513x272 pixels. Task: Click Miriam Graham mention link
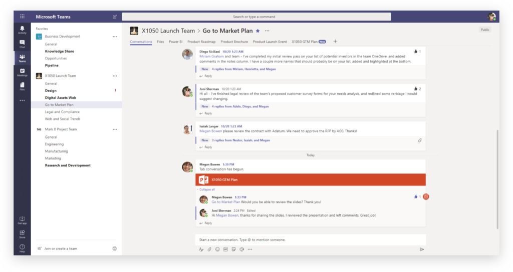212,56
